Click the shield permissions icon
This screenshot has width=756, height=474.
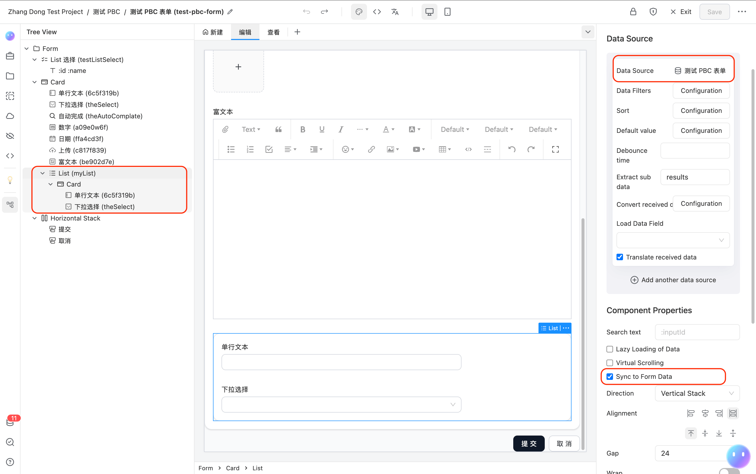click(653, 12)
